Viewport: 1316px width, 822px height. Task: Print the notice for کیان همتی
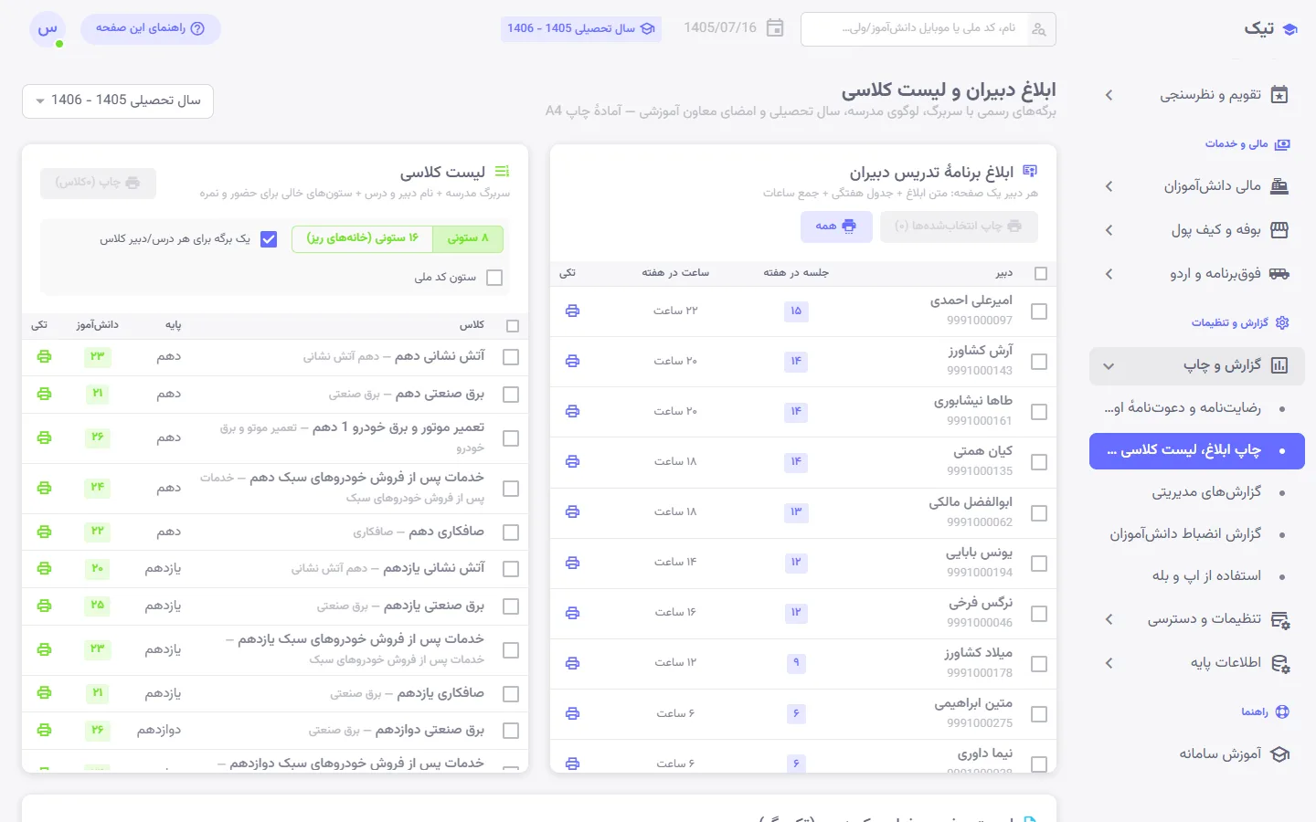pos(572,462)
